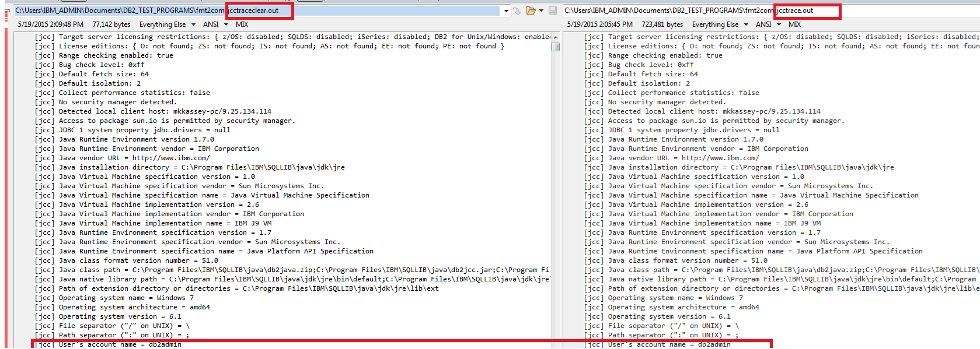Open the left pane's Everything Else file format dropdown
The height and width of the screenshot is (349, 980).
[168, 24]
